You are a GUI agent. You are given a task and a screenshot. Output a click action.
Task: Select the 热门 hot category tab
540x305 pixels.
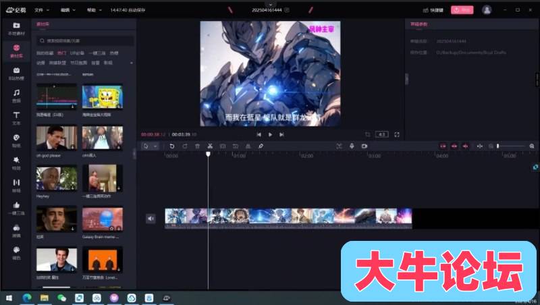(x=61, y=53)
